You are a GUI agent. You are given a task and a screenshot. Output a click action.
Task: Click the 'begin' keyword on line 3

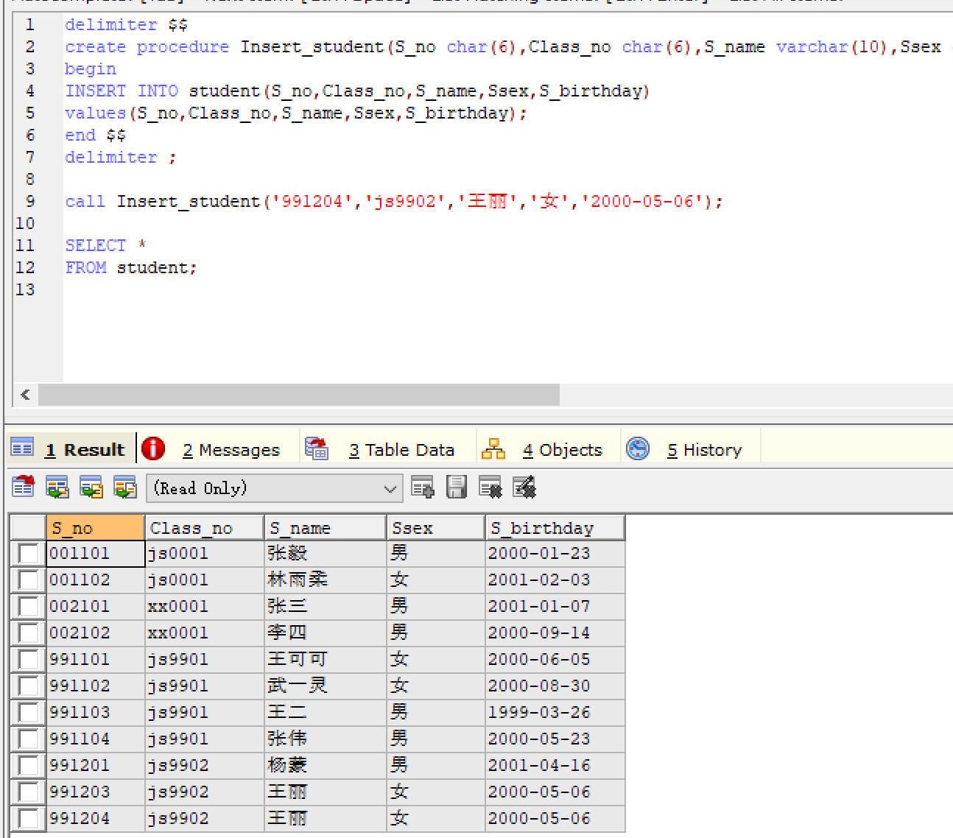pos(91,69)
